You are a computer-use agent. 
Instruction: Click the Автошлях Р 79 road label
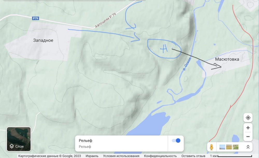105,20
